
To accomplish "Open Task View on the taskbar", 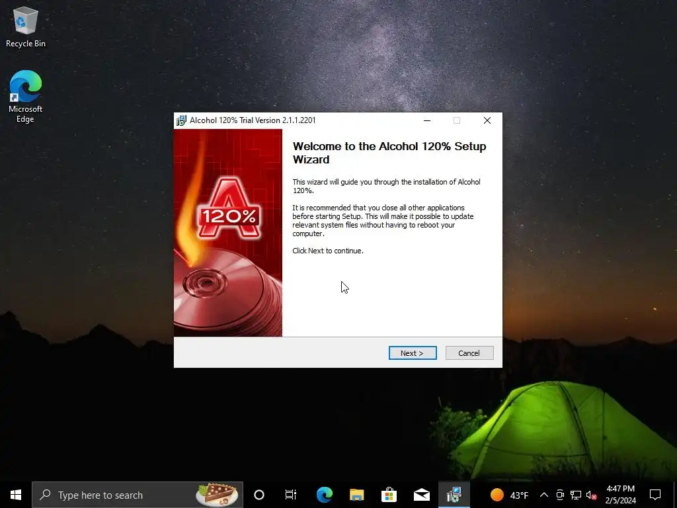I will [x=291, y=495].
